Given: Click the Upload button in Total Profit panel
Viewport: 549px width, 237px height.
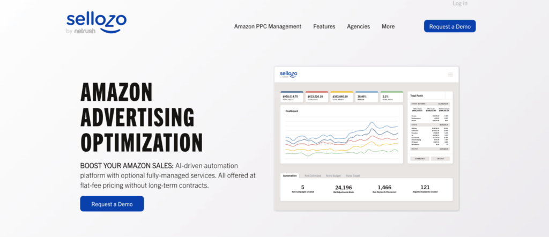Looking at the screenshot, I should tap(440, 159).
